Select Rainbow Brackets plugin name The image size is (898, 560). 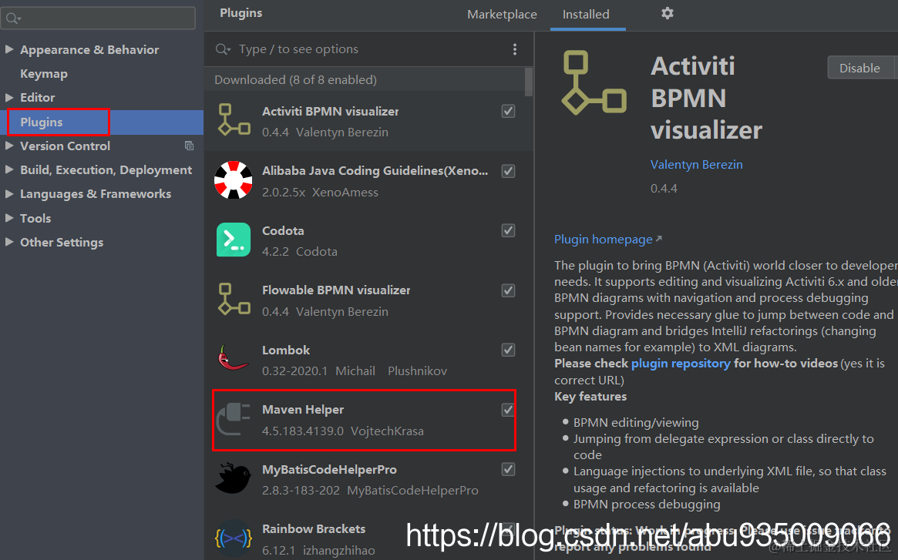click(313, 528)
